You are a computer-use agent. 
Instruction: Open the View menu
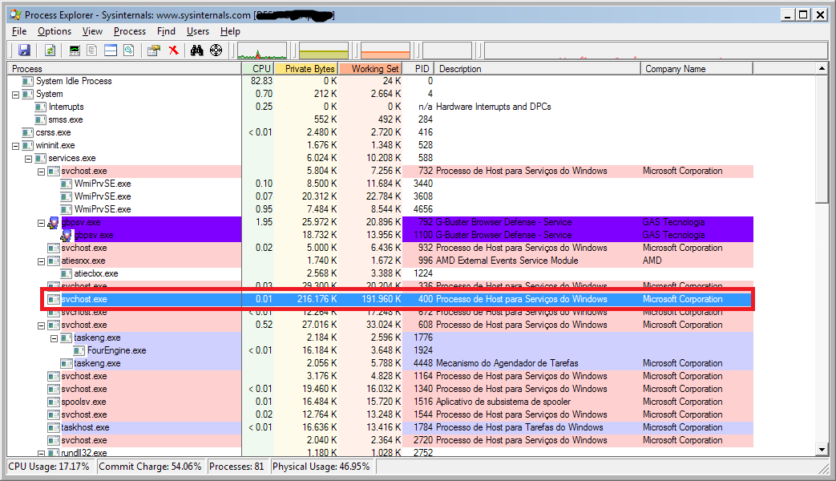(92, 31)
